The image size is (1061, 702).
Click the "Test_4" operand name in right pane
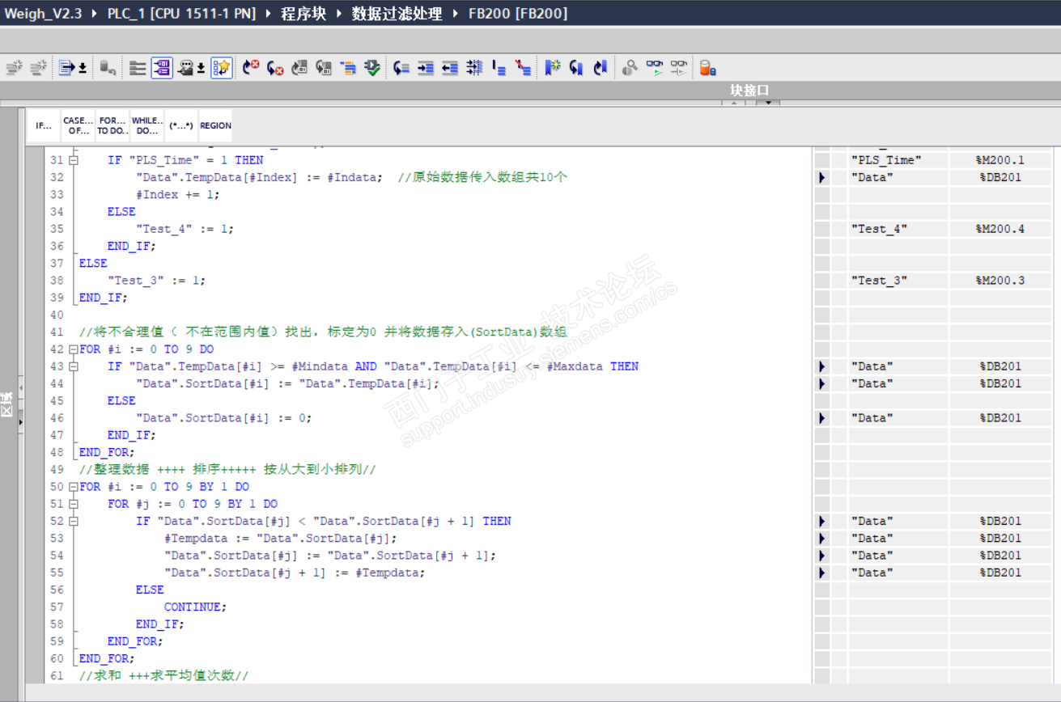pos(879,229)
